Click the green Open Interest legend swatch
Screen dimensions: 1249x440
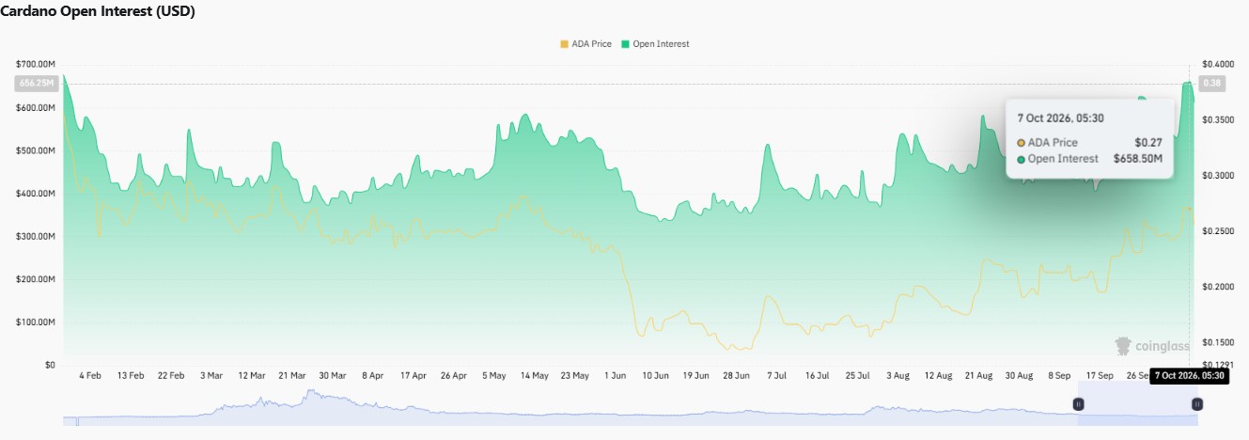point(624,44)
